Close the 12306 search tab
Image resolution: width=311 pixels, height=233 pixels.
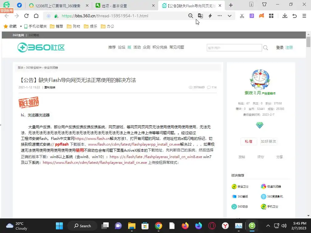point(87,5)
